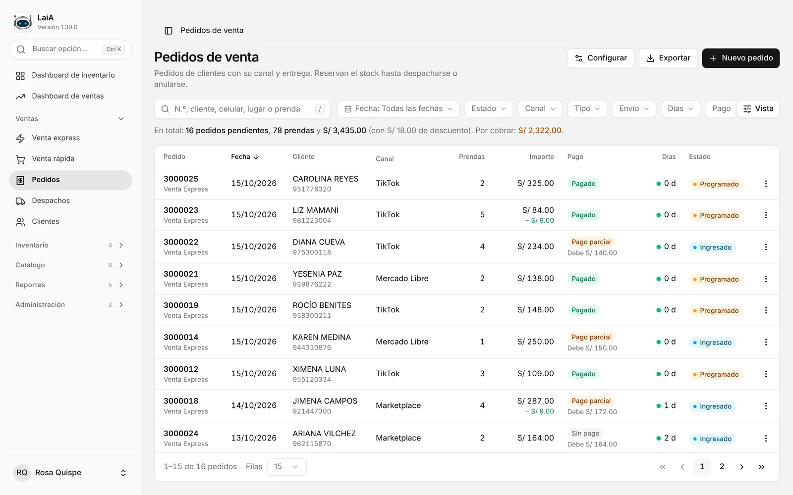
Task: Click the LaiA robot logo
Action: point(23,22)
